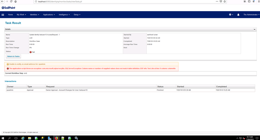Click Return to Tasks button

13,56
